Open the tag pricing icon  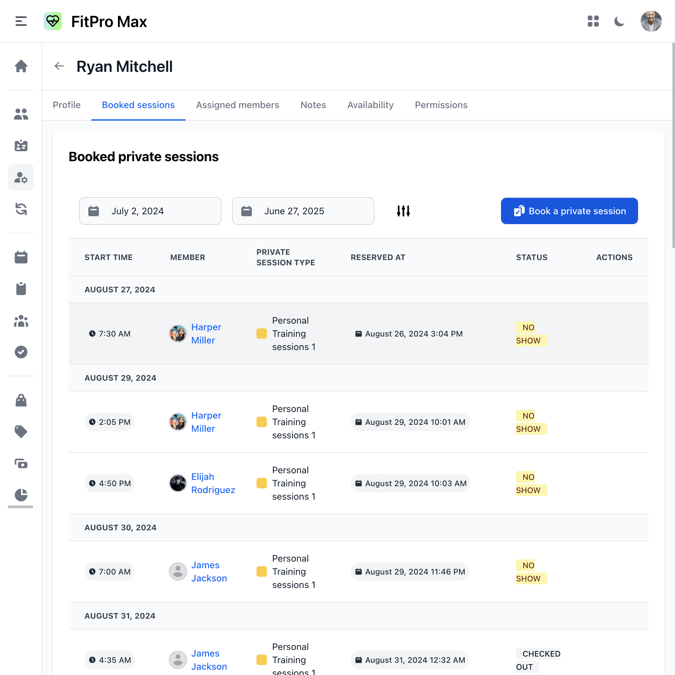(21, 432)
